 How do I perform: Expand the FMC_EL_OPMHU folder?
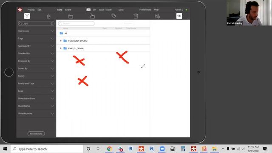tap(60, 48)
